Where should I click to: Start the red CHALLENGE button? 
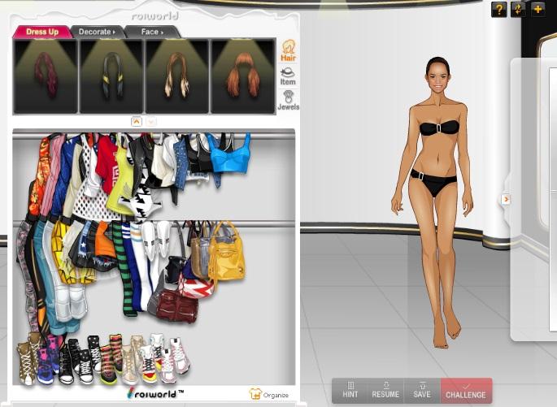tap(466, 390)
